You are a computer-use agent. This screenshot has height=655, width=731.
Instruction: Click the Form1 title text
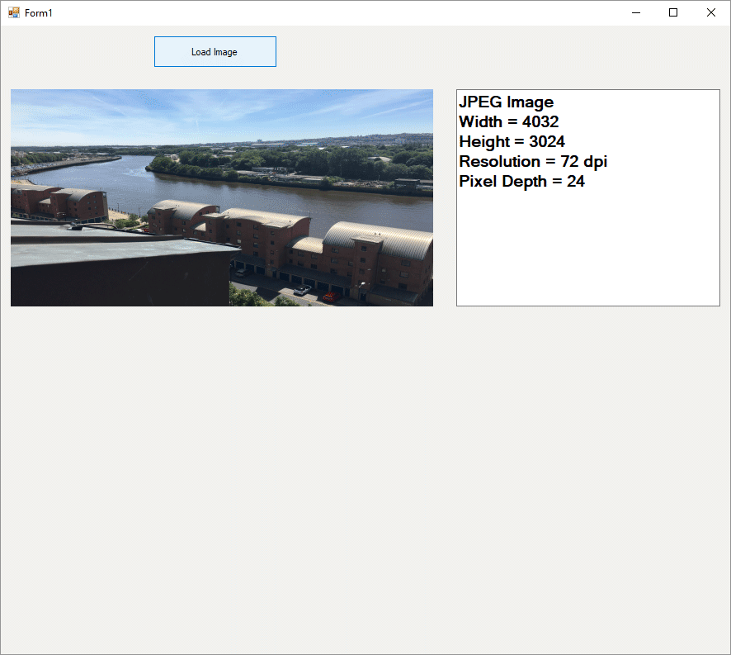tap(39, 13)
